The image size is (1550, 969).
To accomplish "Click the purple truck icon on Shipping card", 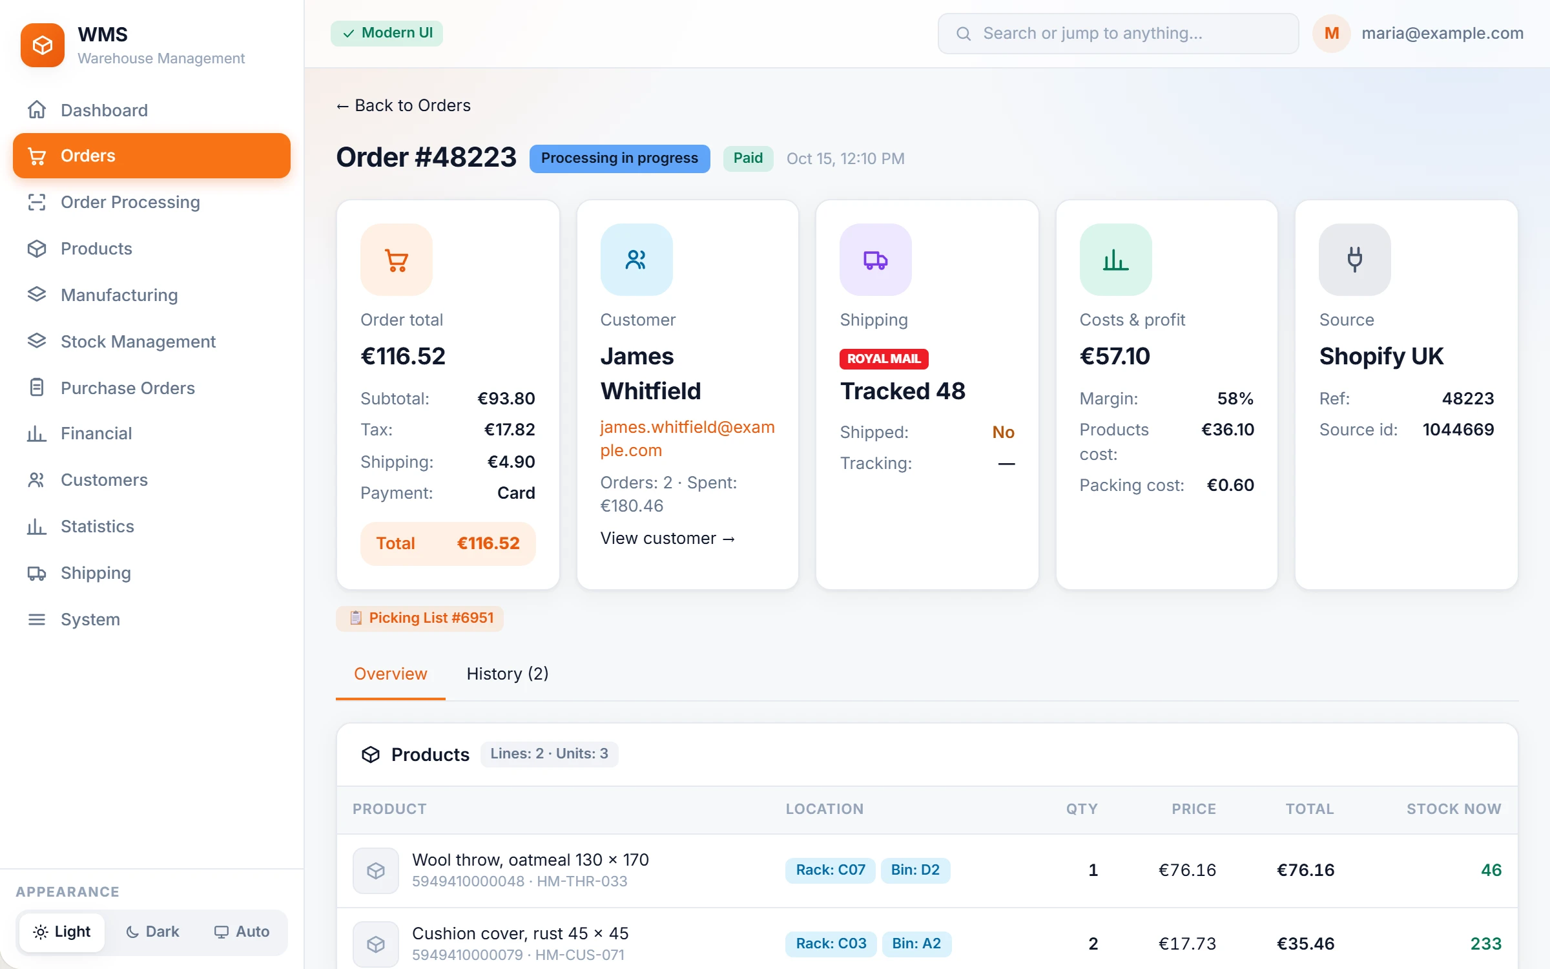I will pos(876,260).
